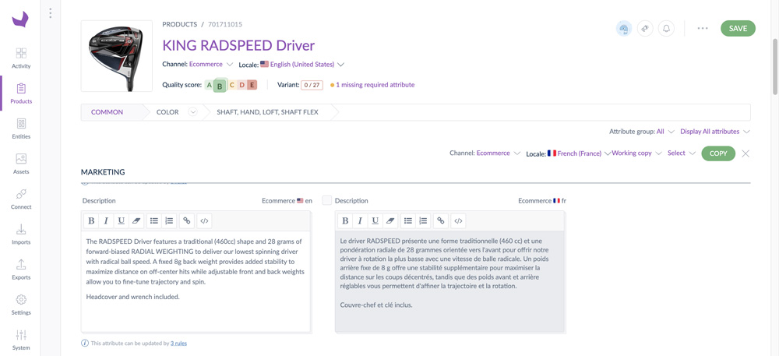Image resolution: width=779 pixels, height=356 pixels.
Task: Click the Variant 0 / 27 badge
Action: tap(312, 85)
